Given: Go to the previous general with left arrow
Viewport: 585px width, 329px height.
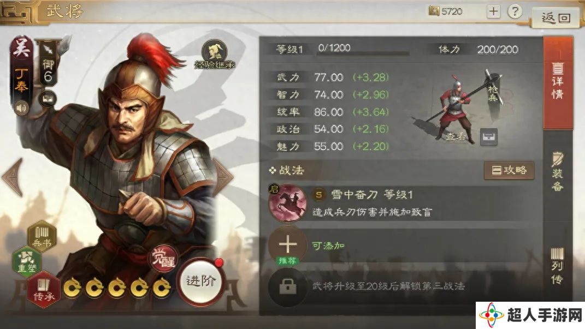Looking at the screenshot, I should (x=13, y=177).
